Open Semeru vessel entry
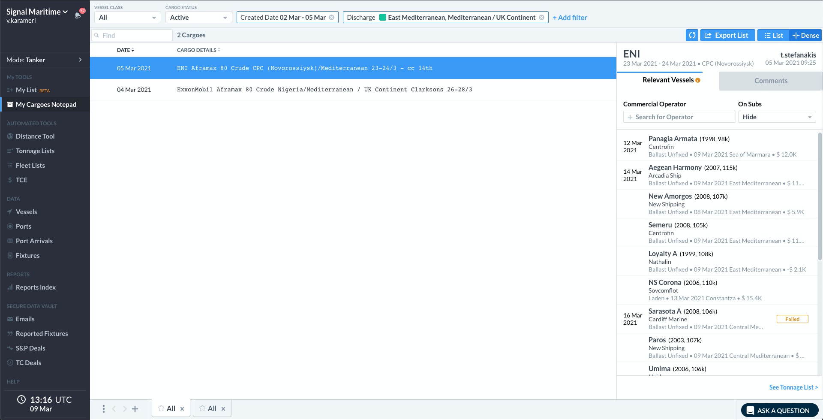Screen dimensions: 823x420 (x=717, y=233)
